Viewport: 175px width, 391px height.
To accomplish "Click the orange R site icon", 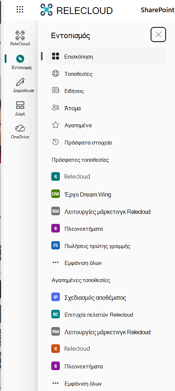I will 56,349.
